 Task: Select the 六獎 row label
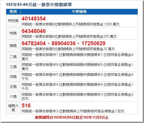pos(13,96)
